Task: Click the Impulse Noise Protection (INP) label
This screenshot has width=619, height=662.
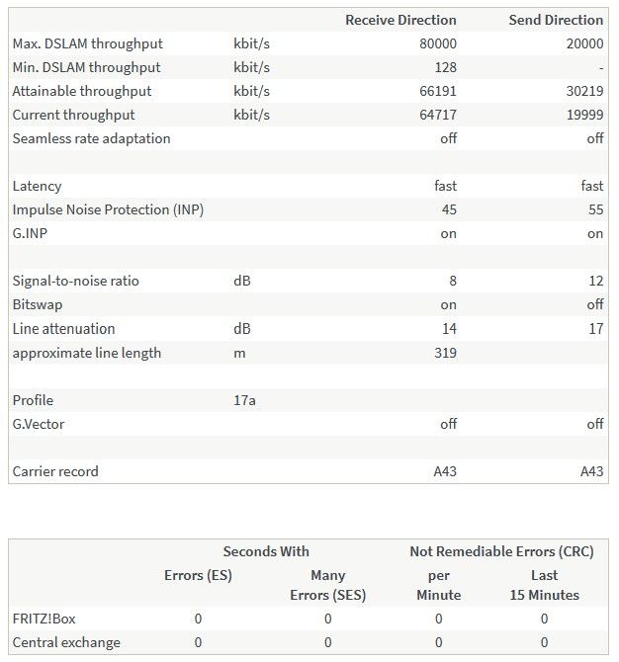Action: tap(108, 209)
